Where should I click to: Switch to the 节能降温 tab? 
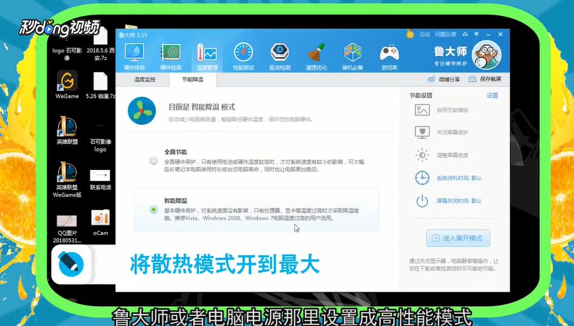point(192,80)
